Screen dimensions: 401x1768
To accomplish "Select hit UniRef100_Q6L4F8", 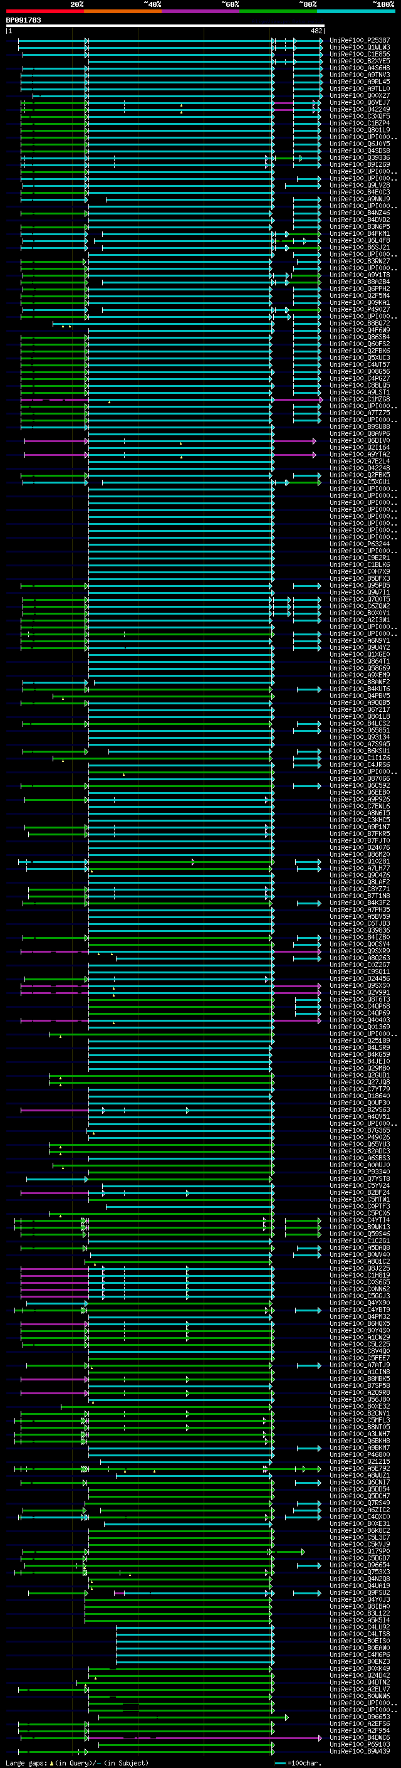I will click(360, 240).
